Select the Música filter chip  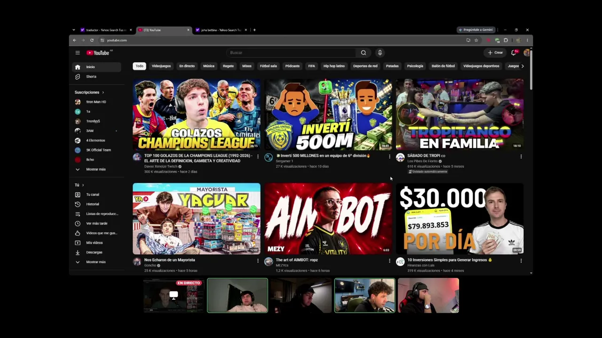coord(209,66)
